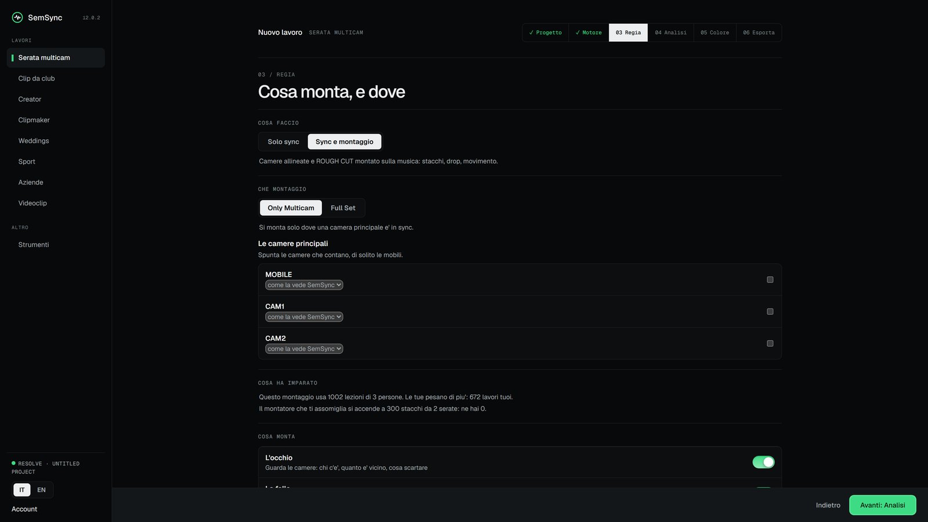Screen dimensions: 928x522
Task: Open the Clipmaker job
Action: pos(56,120)
